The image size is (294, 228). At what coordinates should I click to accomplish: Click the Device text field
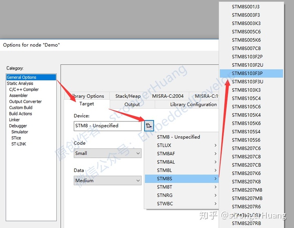(x=107, y=126)
